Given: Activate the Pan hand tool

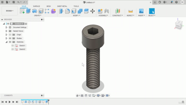Looking at the screenshot, I should coord(86,95).
